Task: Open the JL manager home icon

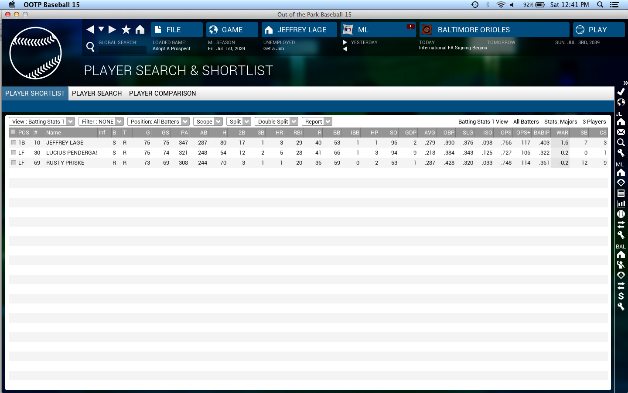Action: pos(621,122)
